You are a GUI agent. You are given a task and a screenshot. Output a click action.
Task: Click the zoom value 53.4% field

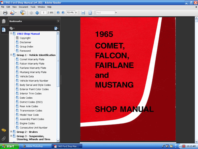pyautogui.click(x=71, y=13)
